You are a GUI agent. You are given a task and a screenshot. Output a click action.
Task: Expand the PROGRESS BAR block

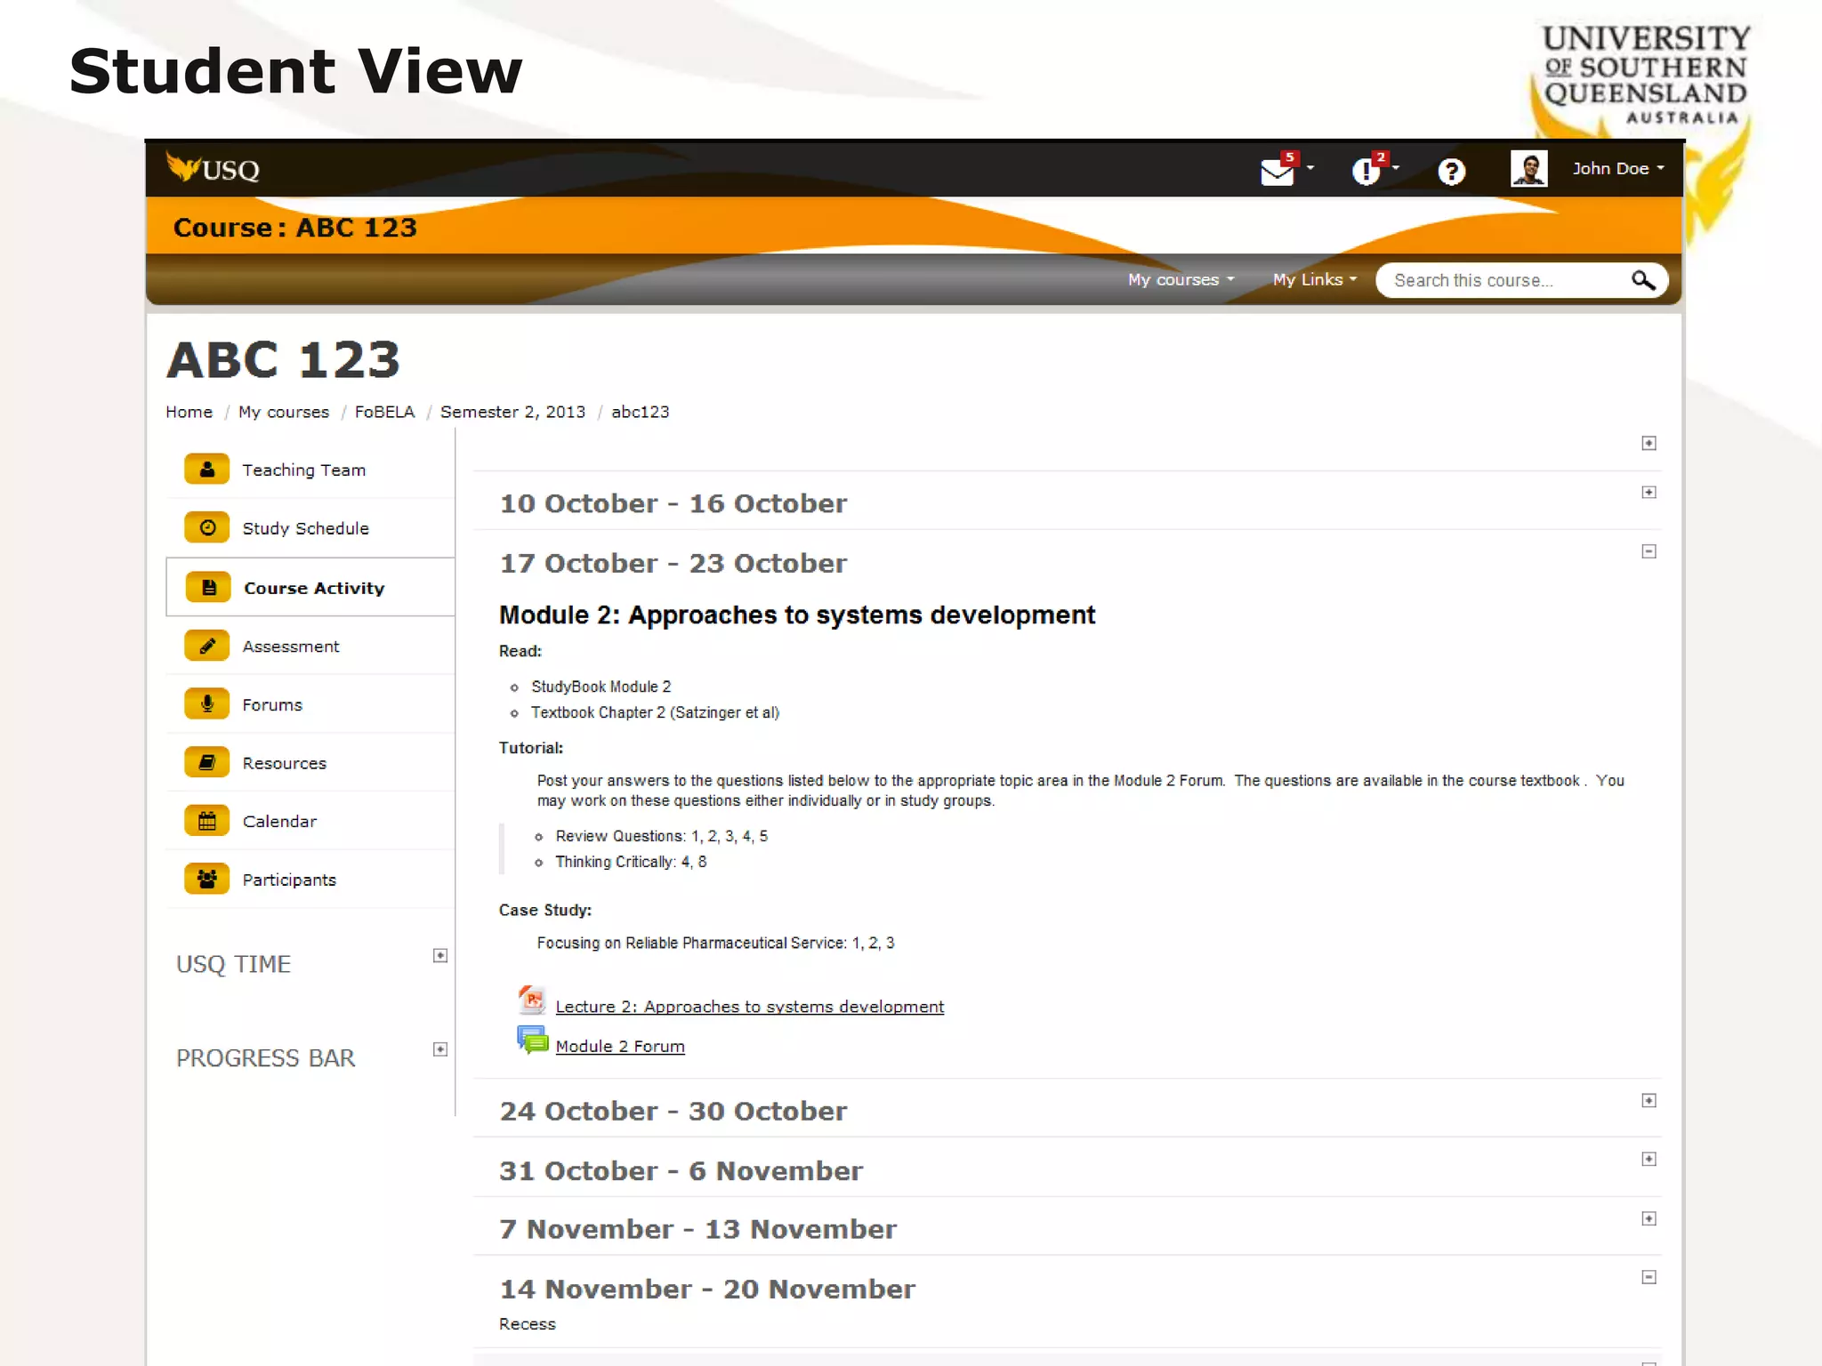point(439,1049)
